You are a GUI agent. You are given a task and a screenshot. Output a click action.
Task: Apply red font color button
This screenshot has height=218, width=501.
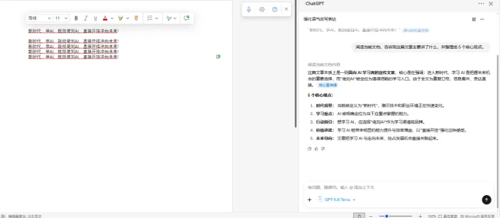[105, 18]
